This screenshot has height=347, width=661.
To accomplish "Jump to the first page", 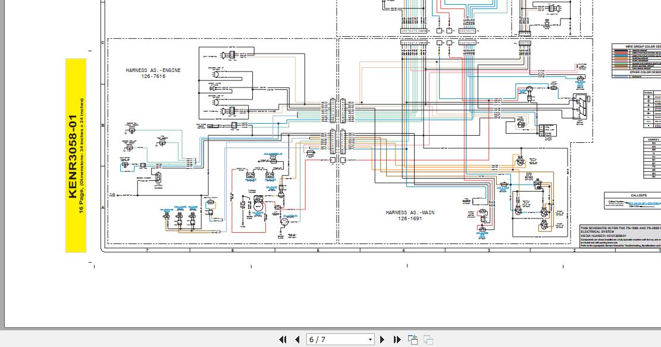I will (283, 339).
